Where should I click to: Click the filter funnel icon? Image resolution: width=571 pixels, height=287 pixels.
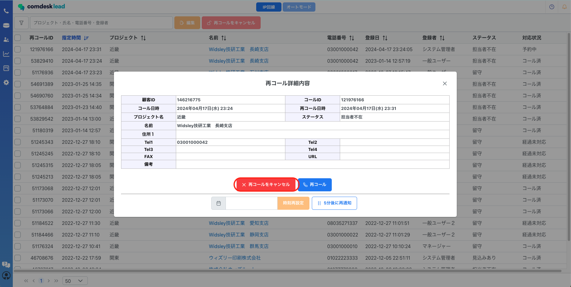[21, 23]
